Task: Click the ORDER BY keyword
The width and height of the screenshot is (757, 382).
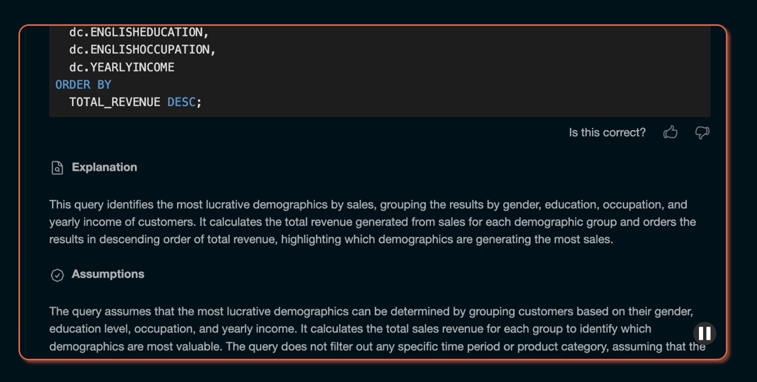Action: 83,84
